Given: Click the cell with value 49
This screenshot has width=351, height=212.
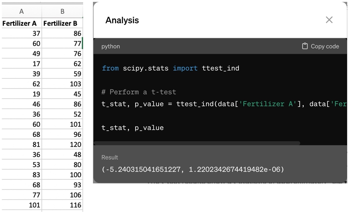Looking at the screenshot, I should 22,54.
